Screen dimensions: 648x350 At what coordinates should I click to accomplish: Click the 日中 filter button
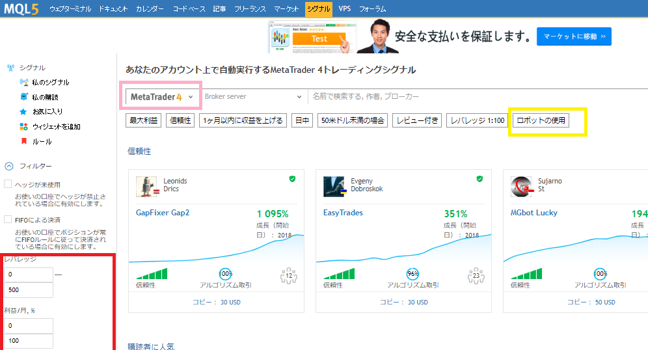pos(302,120)
